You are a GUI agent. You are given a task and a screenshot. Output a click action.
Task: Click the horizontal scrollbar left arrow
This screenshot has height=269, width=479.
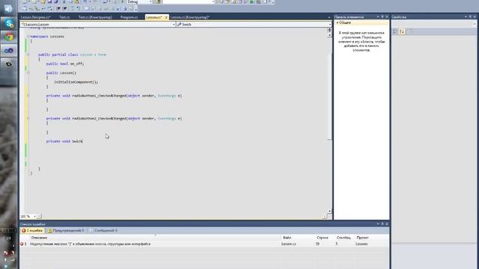tap(39, 216)
